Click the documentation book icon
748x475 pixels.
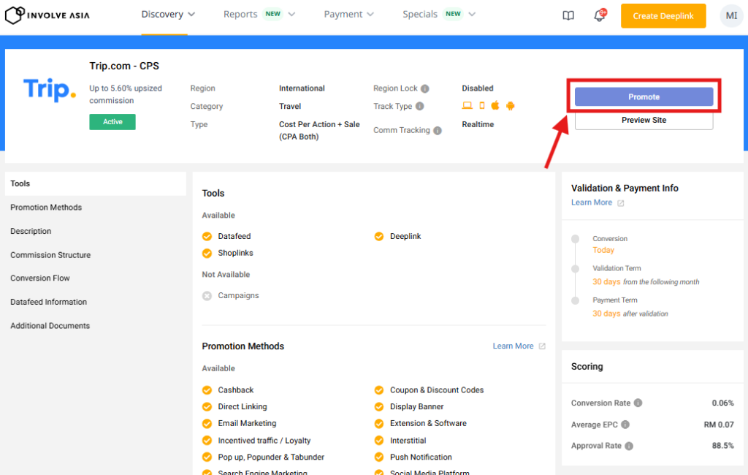click(x=568, y=15)
